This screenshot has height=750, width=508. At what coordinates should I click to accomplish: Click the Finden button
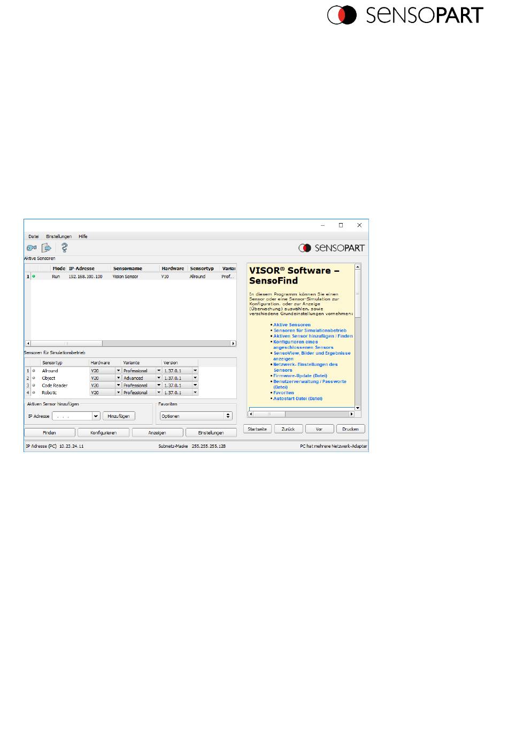(49, 433)
